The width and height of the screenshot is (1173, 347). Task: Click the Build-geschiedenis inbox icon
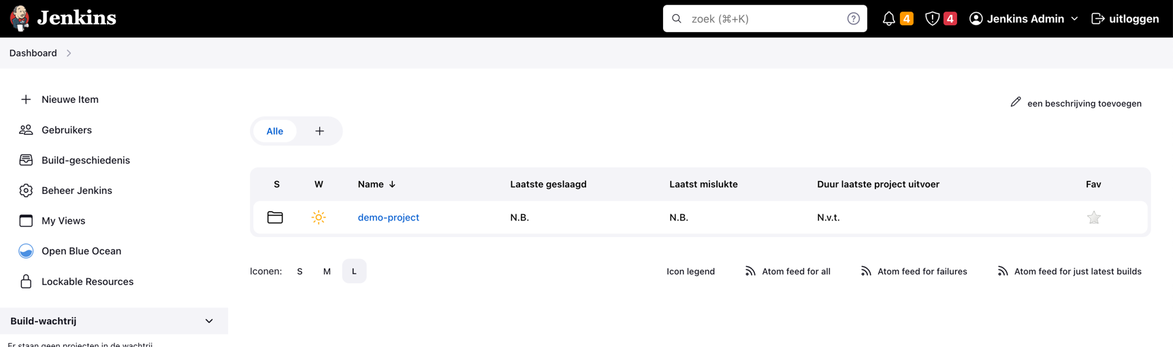26,160
